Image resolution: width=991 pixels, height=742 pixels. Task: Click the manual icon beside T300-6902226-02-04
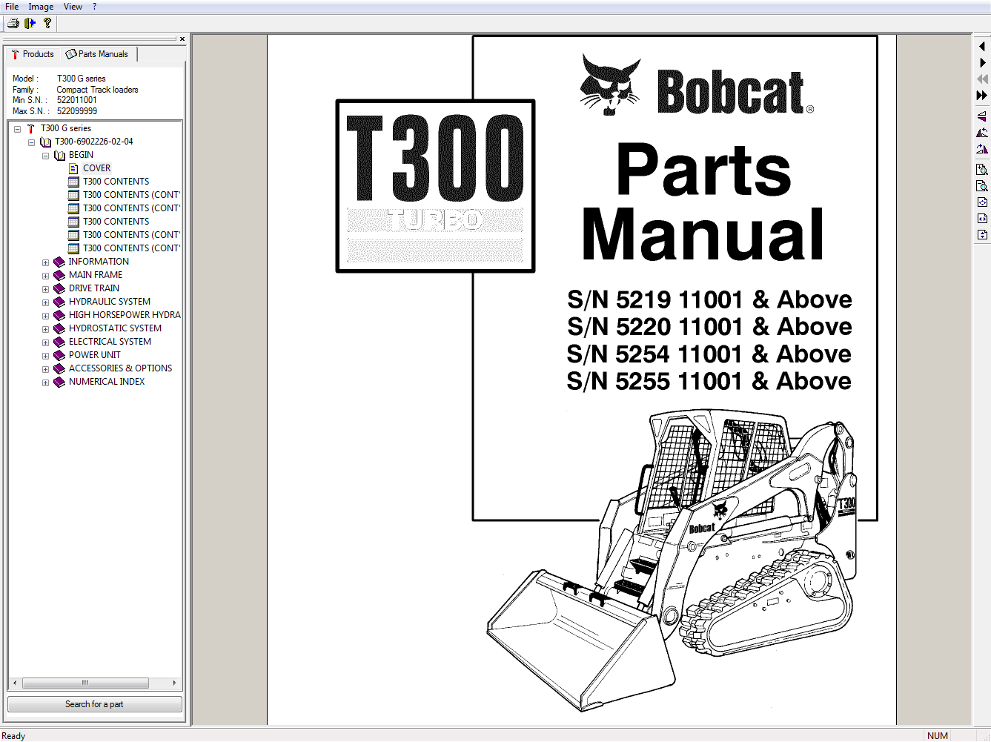[45, 142]
